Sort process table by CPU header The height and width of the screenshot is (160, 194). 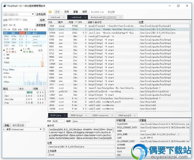click(82, 22)
